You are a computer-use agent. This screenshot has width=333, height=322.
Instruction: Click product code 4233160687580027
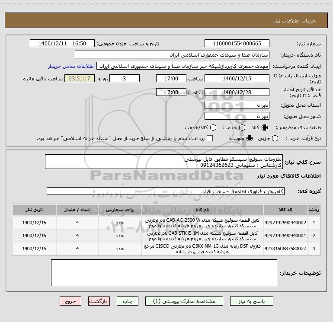click(285, 249)
